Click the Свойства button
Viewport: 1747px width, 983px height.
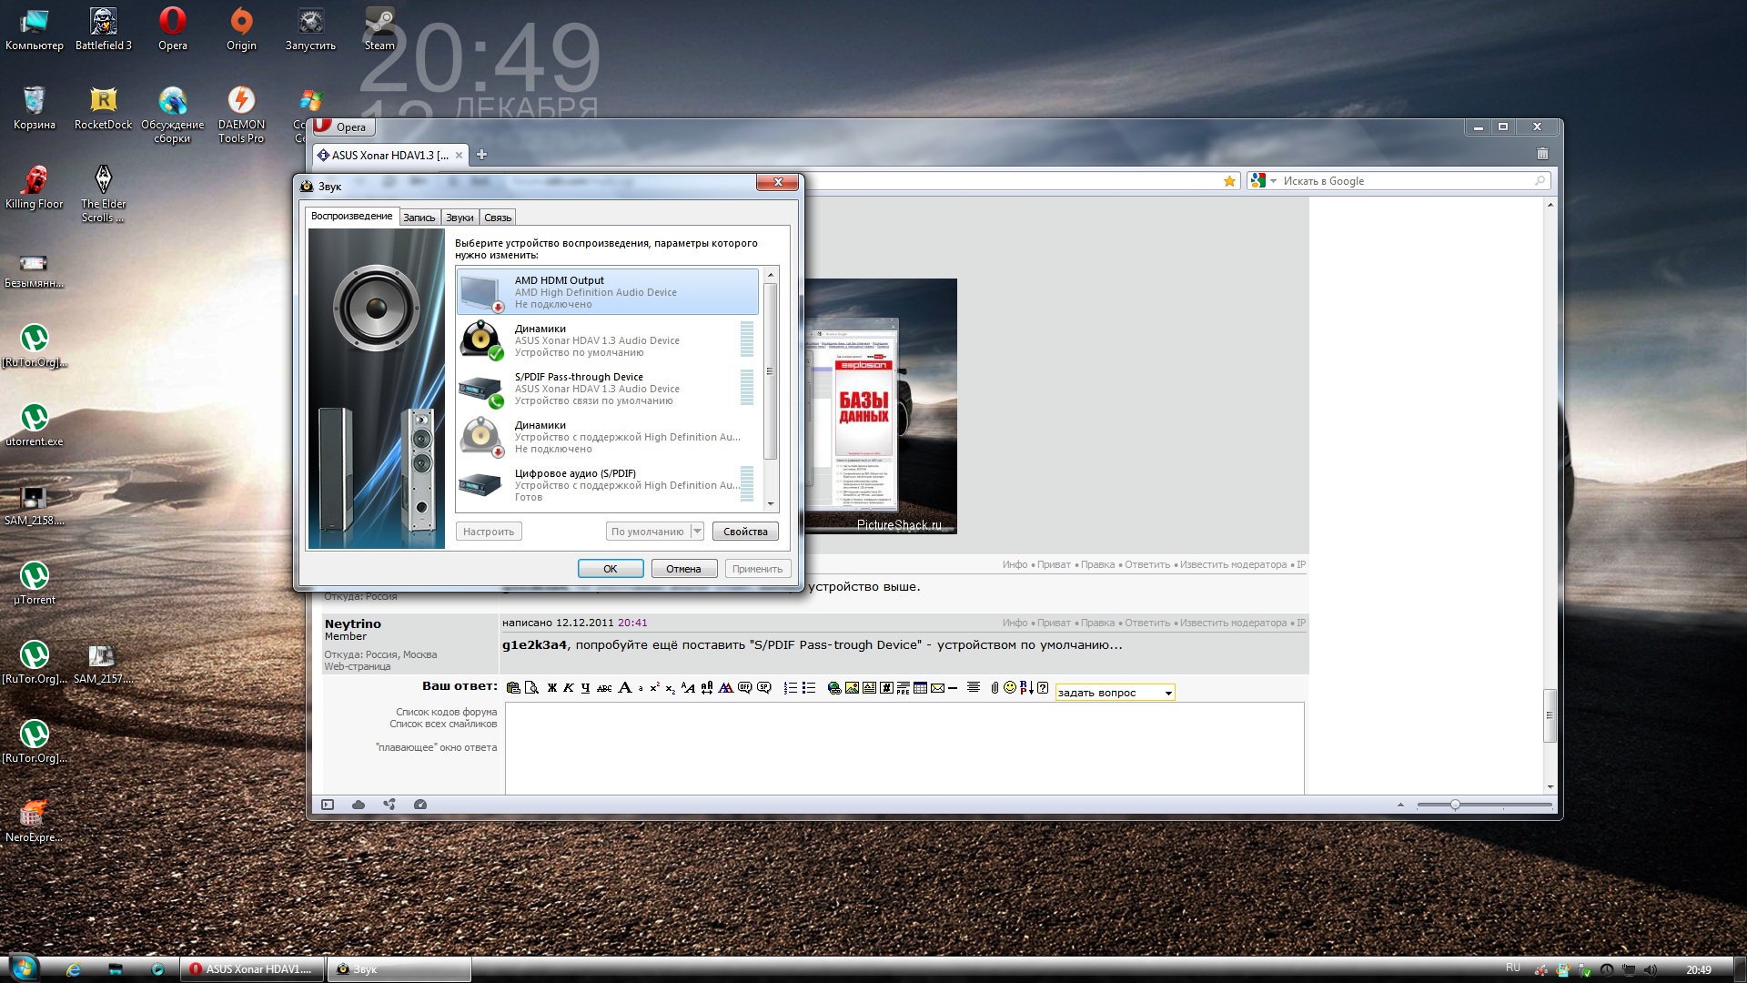745,532
